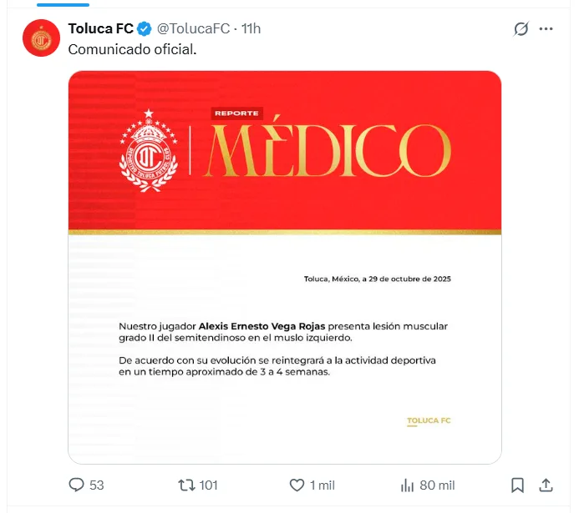
Task: Open Toluca FC profile avatar
Action: [41, 38]
